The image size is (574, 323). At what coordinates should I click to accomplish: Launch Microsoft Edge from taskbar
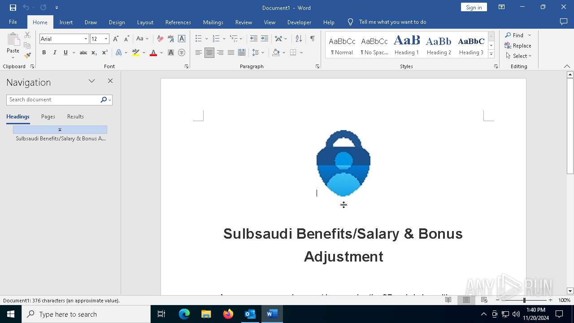click(184, 314)
